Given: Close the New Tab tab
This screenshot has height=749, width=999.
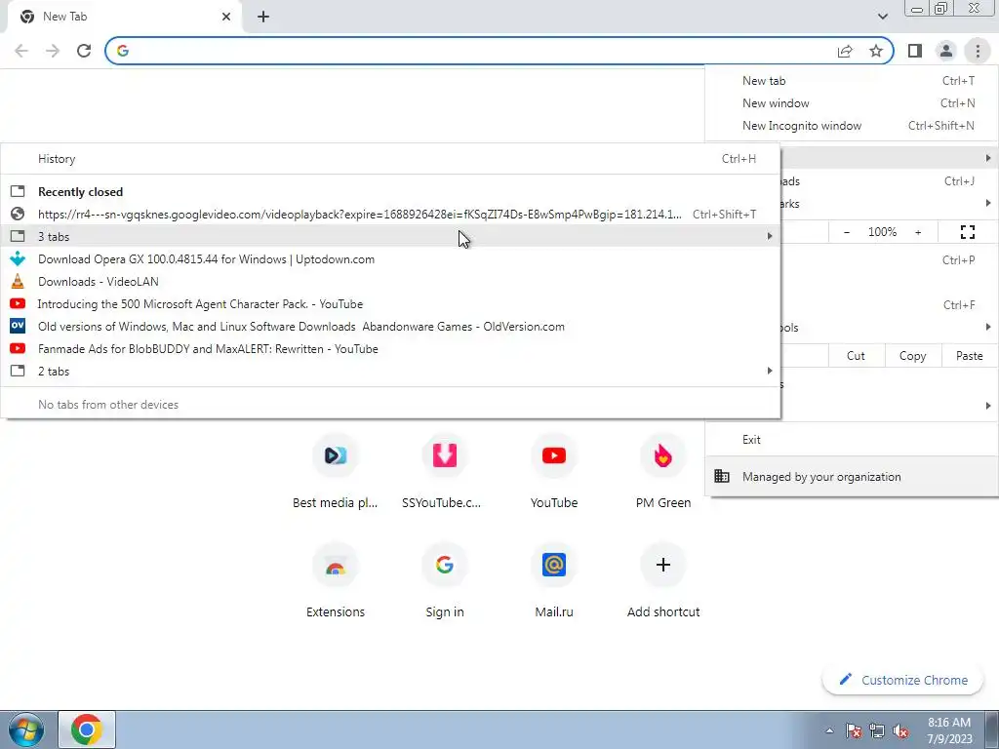Looking at the screenshot, I should (226, 17).
